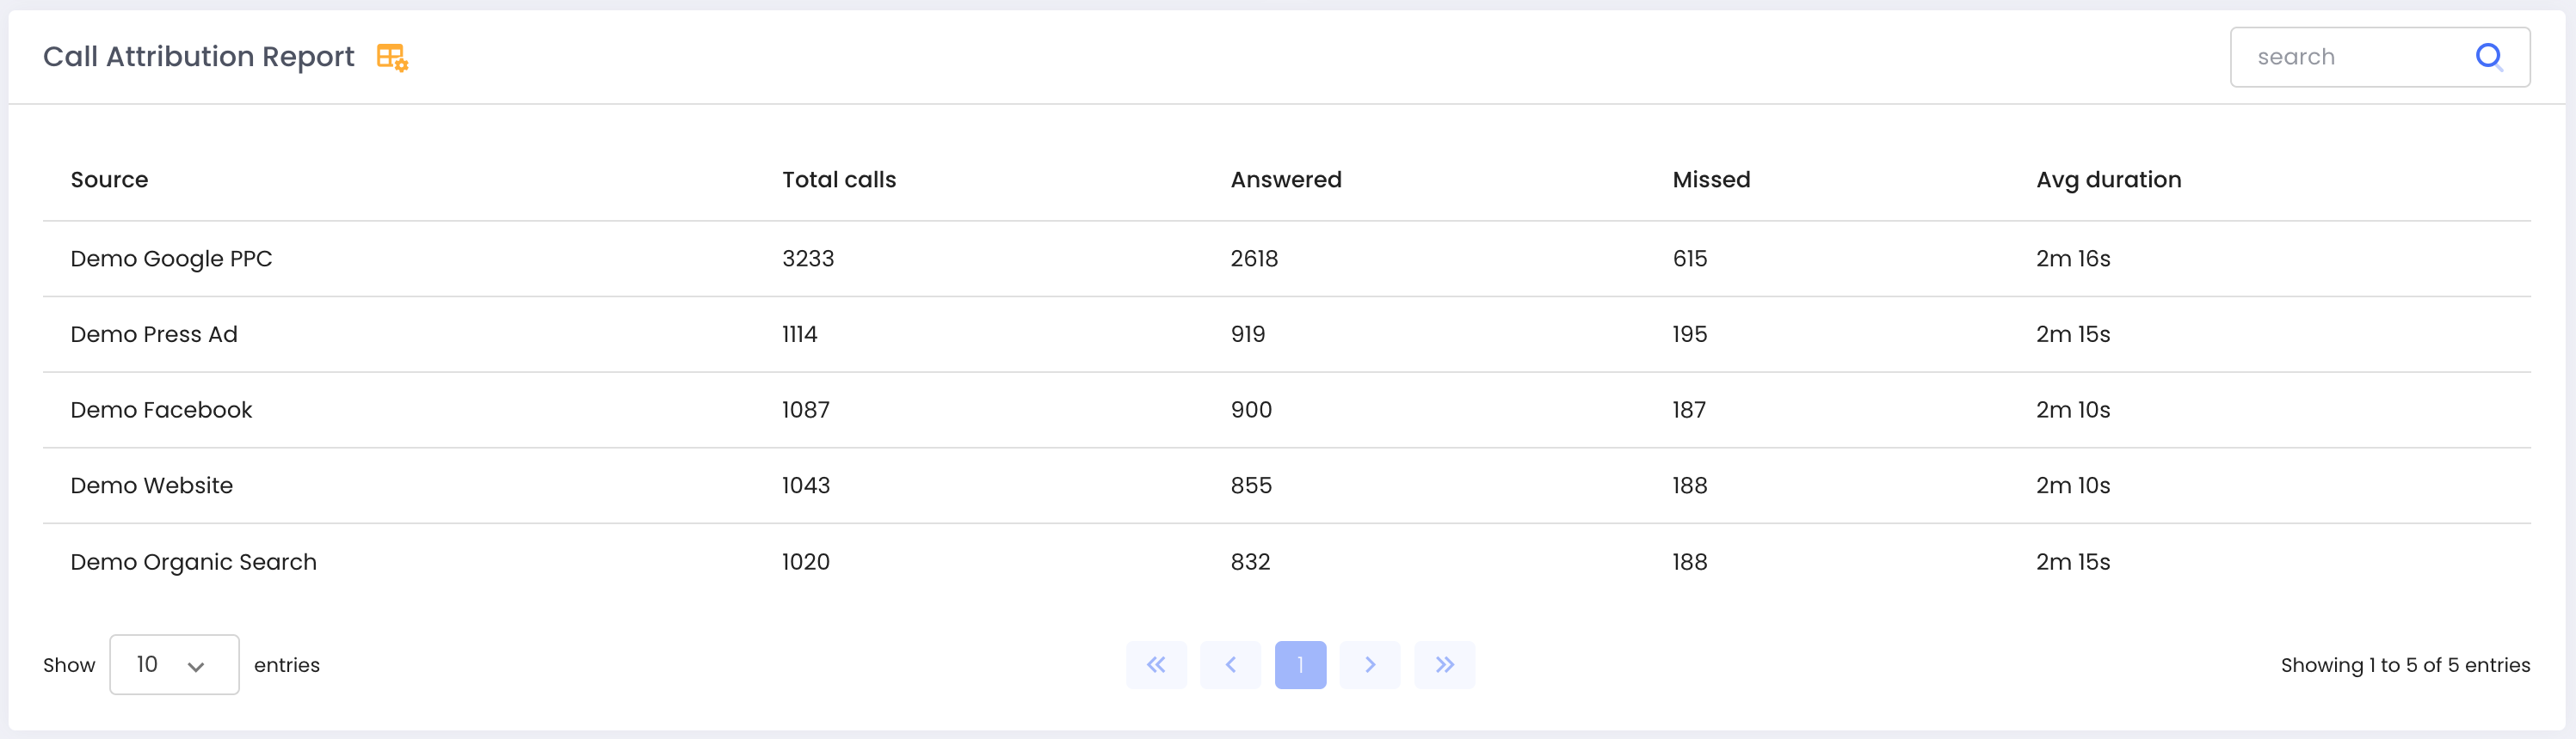This screenshot has width=2576, height=739.
Task: Sort by Total calls column header
Action: (x=839, y=180)
